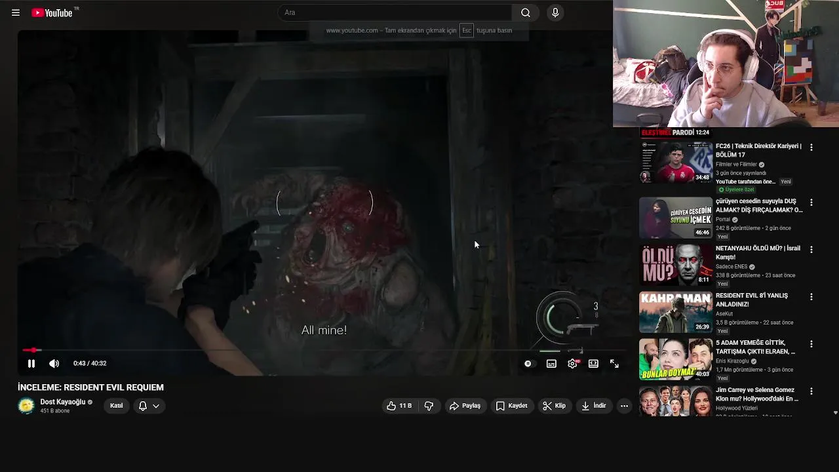This screenshot has height=472, width=839.
Task: Turn on subtitles in the player
Action: 551,363
